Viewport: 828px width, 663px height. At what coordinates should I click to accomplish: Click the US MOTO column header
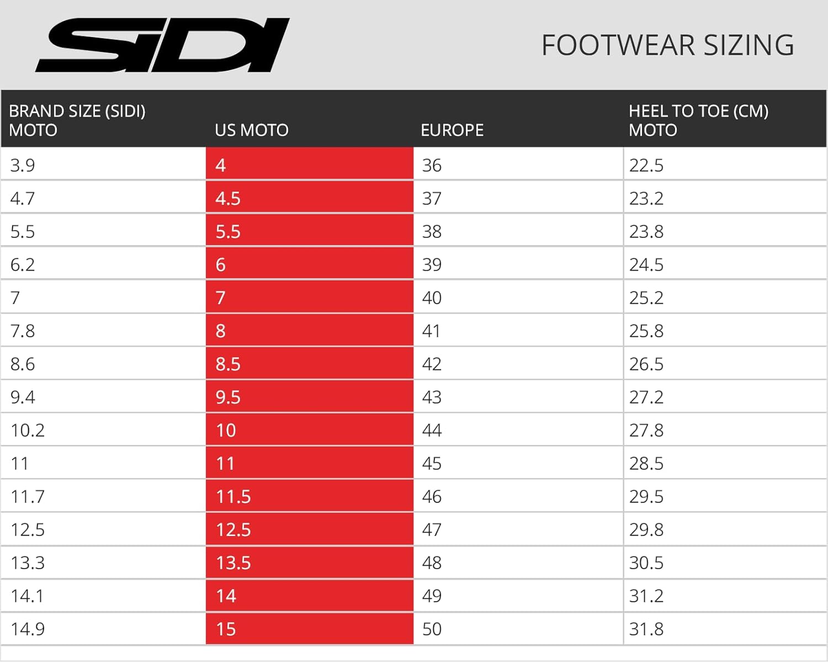(252, 130)
